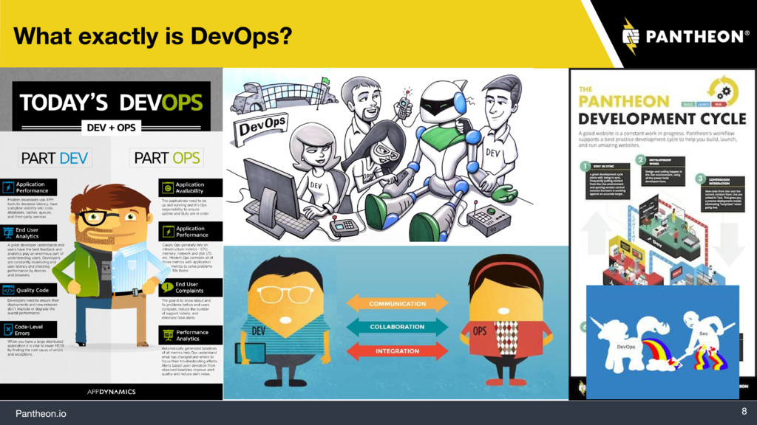757x425 pixels.
Task: Click the Performance Analytics icon
Action: pyautogui.click(x=168, y=335)
